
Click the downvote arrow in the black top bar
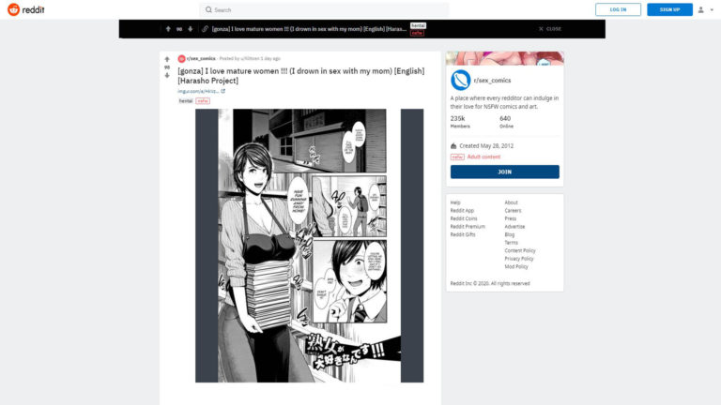click(x=191, y=29)
